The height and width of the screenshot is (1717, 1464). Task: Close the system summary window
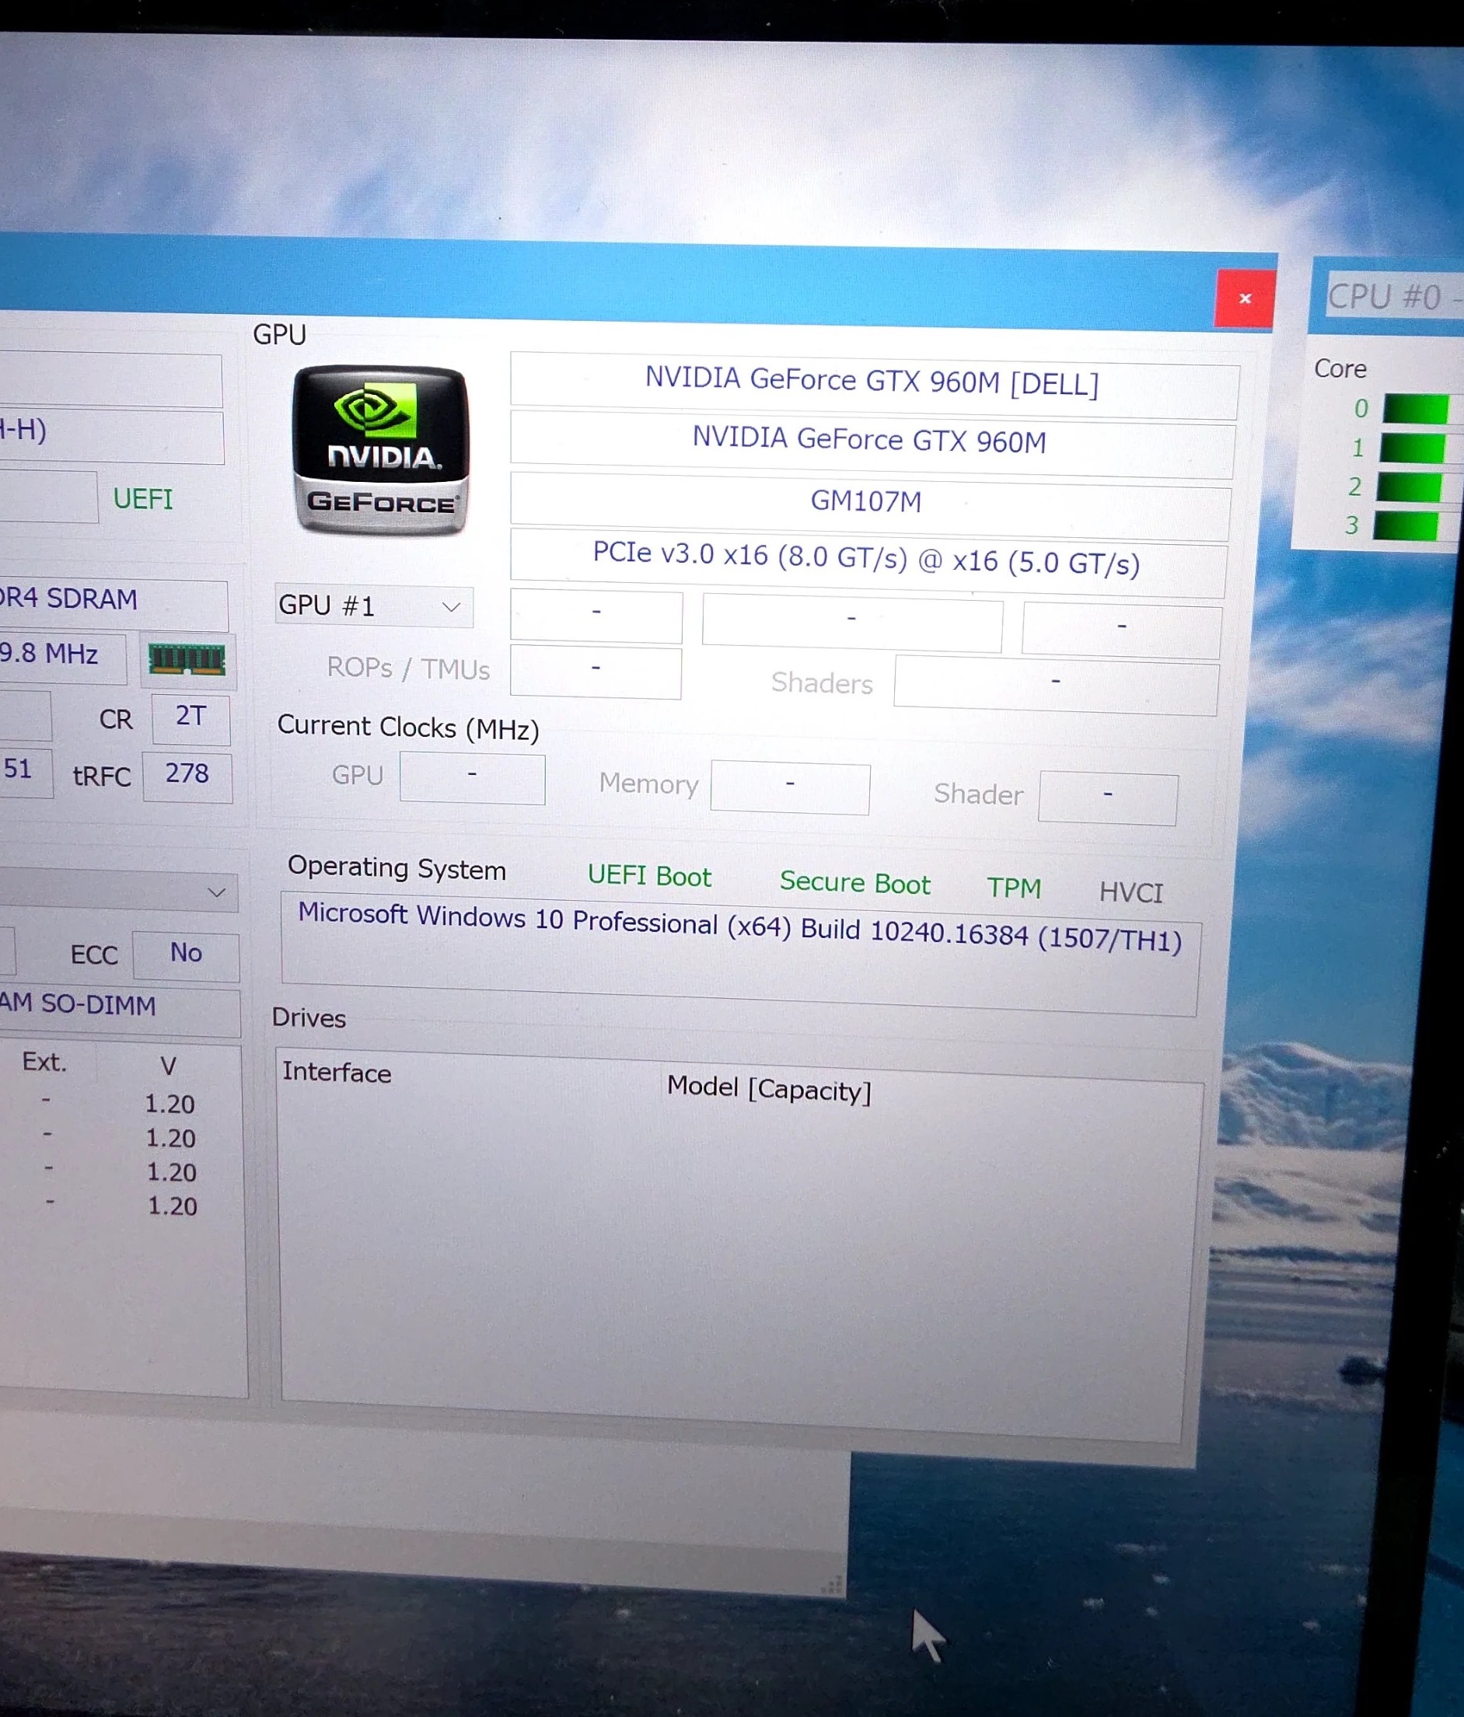click(1244, 298)
